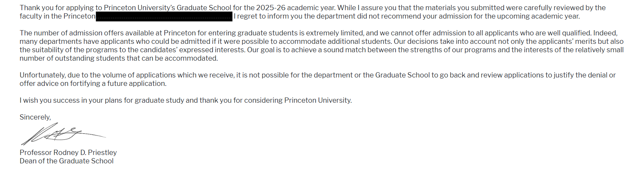This screenshot has height=169, width=630.
Task: Click the paragraph starting The number of admission
Action: click(x=321, y=46)
